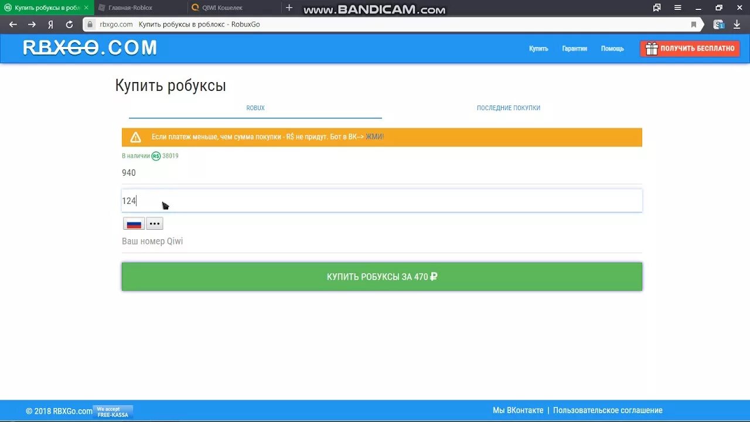Viewport: 750px width, 422px height.
Task: Open more countries via three-dots button
Action: [155, 223]
